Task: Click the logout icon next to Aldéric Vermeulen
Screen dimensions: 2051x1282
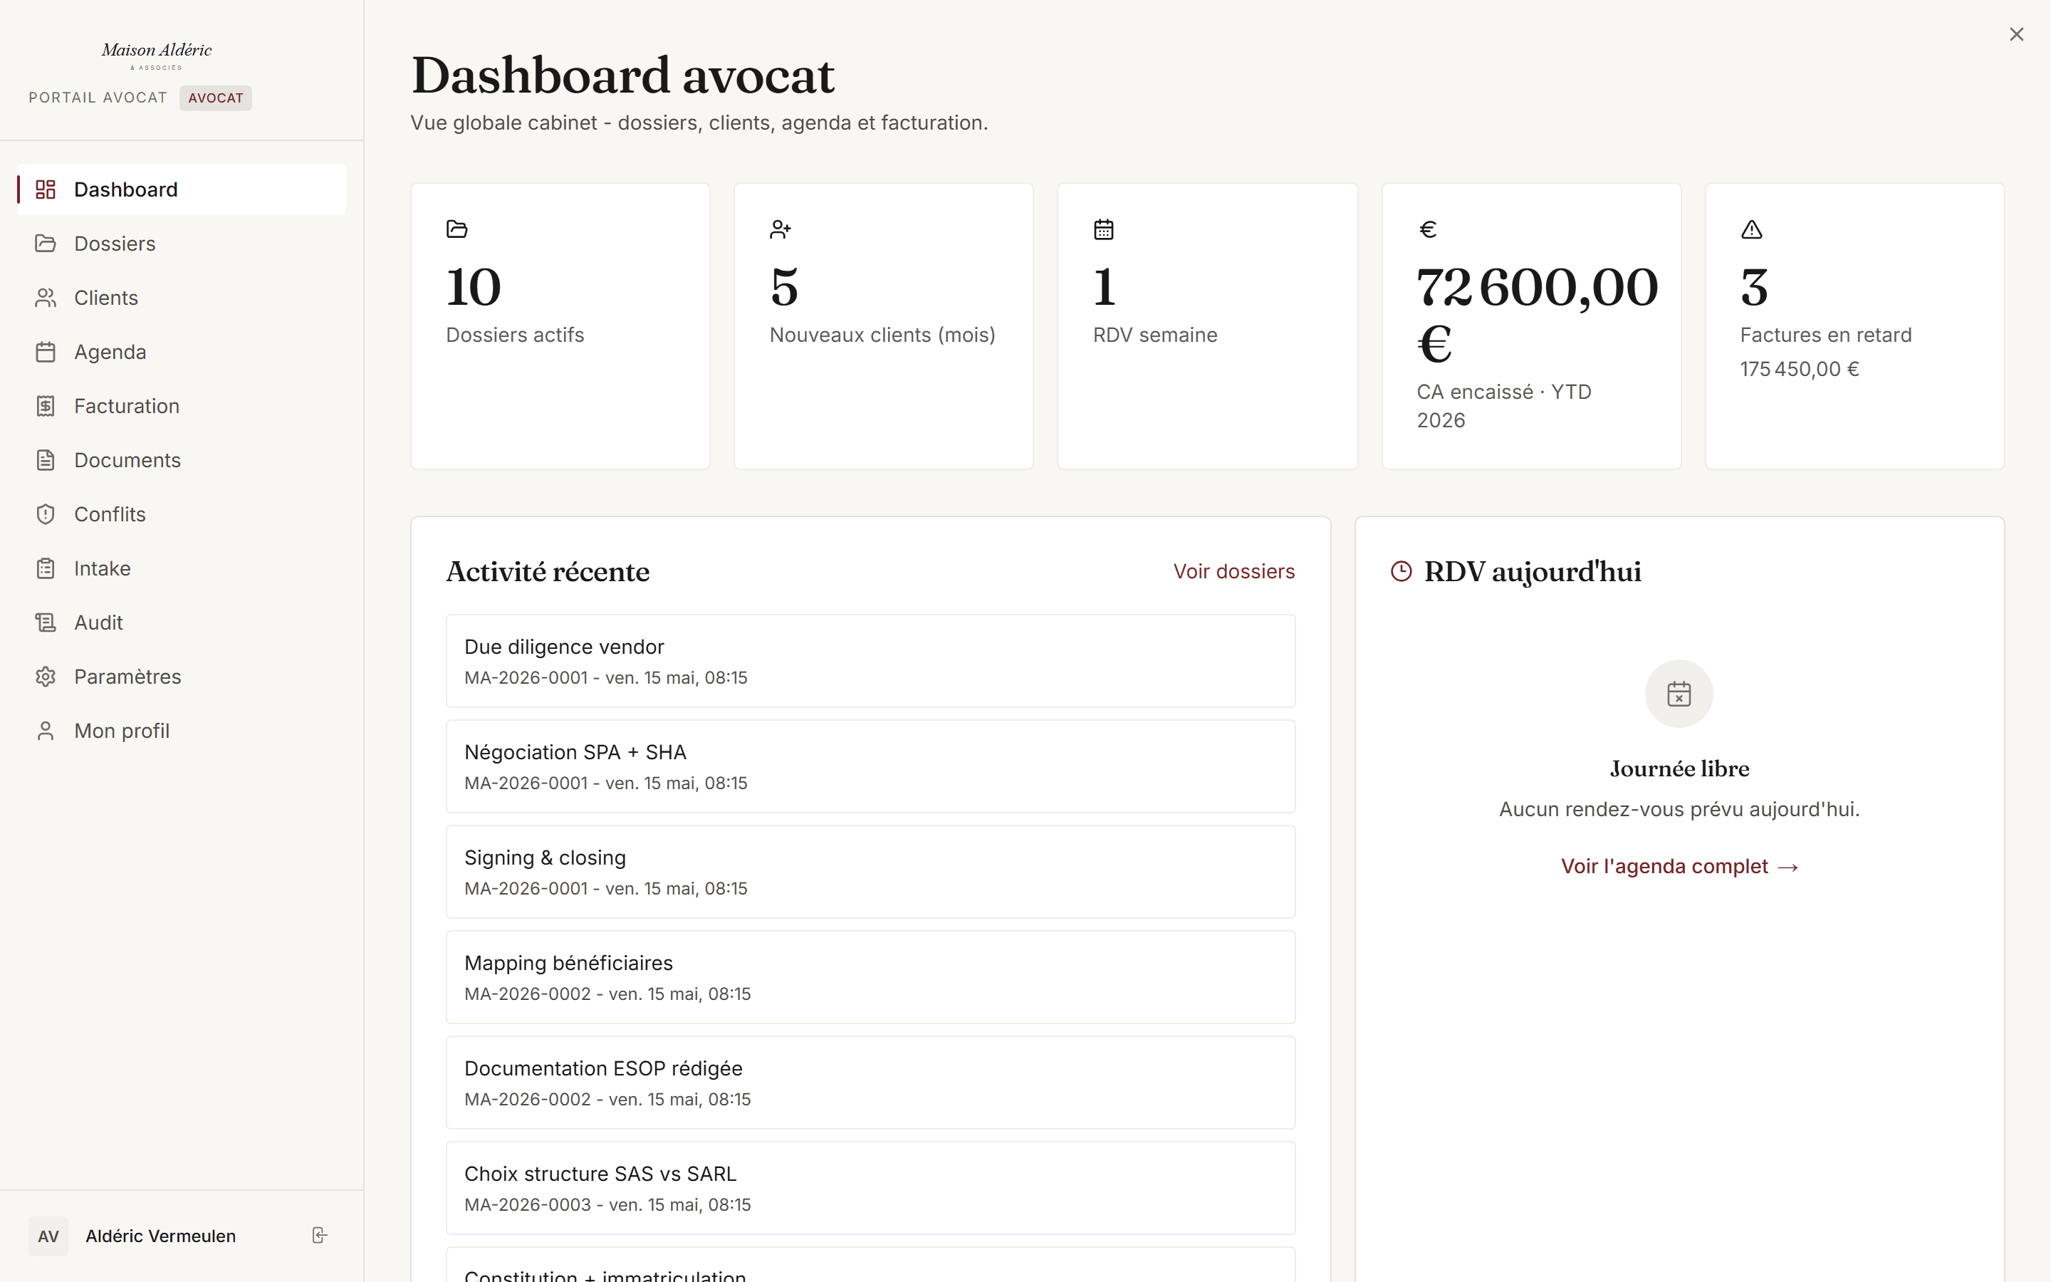Action: (x=320, y=1236)
